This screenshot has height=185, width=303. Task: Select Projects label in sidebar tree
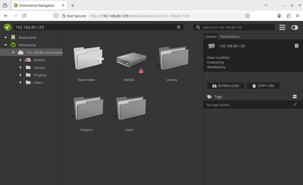tap(40, 75)
